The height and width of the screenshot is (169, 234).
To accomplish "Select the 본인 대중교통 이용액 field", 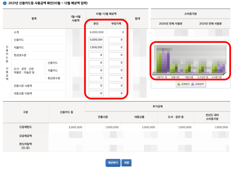I will (x=96, y=94).
